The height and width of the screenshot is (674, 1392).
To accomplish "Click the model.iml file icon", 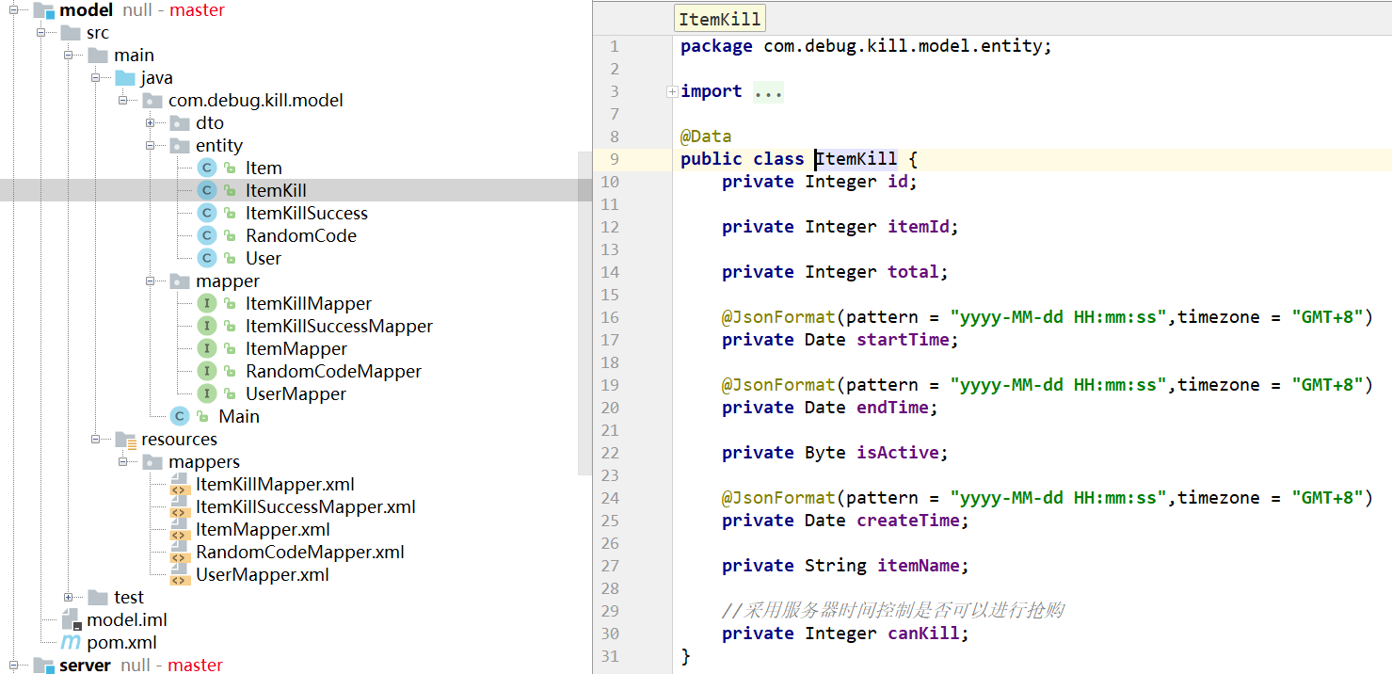I will (x=72, y=619).
